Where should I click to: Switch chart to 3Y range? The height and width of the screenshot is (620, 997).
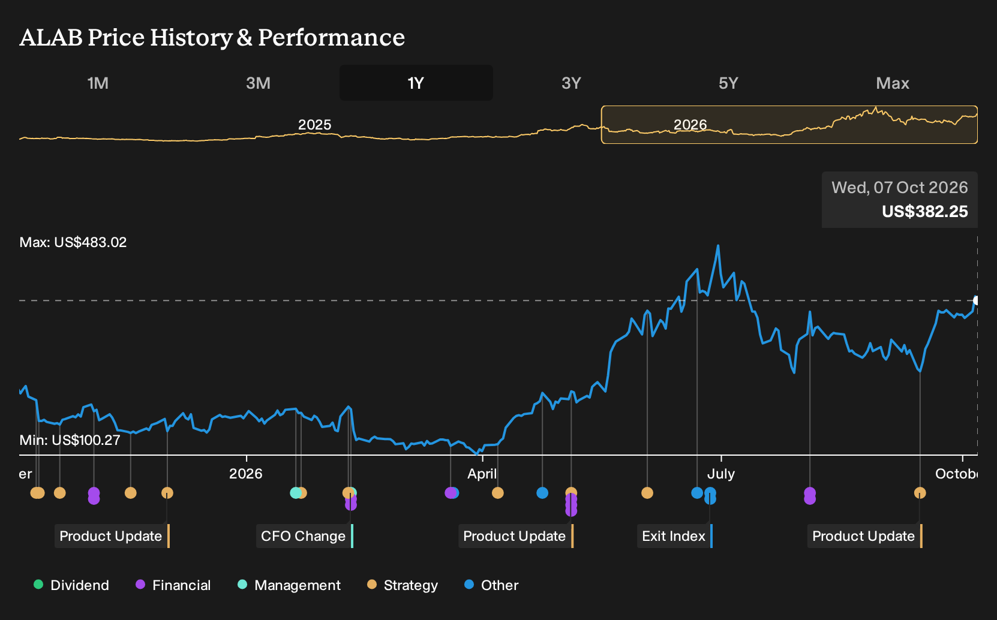point(571,83)
